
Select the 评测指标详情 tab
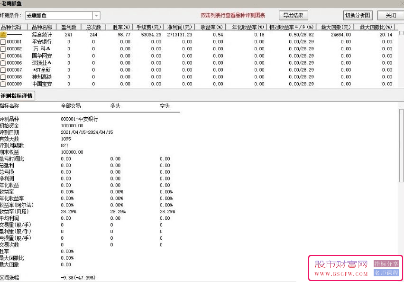(17, 96)
